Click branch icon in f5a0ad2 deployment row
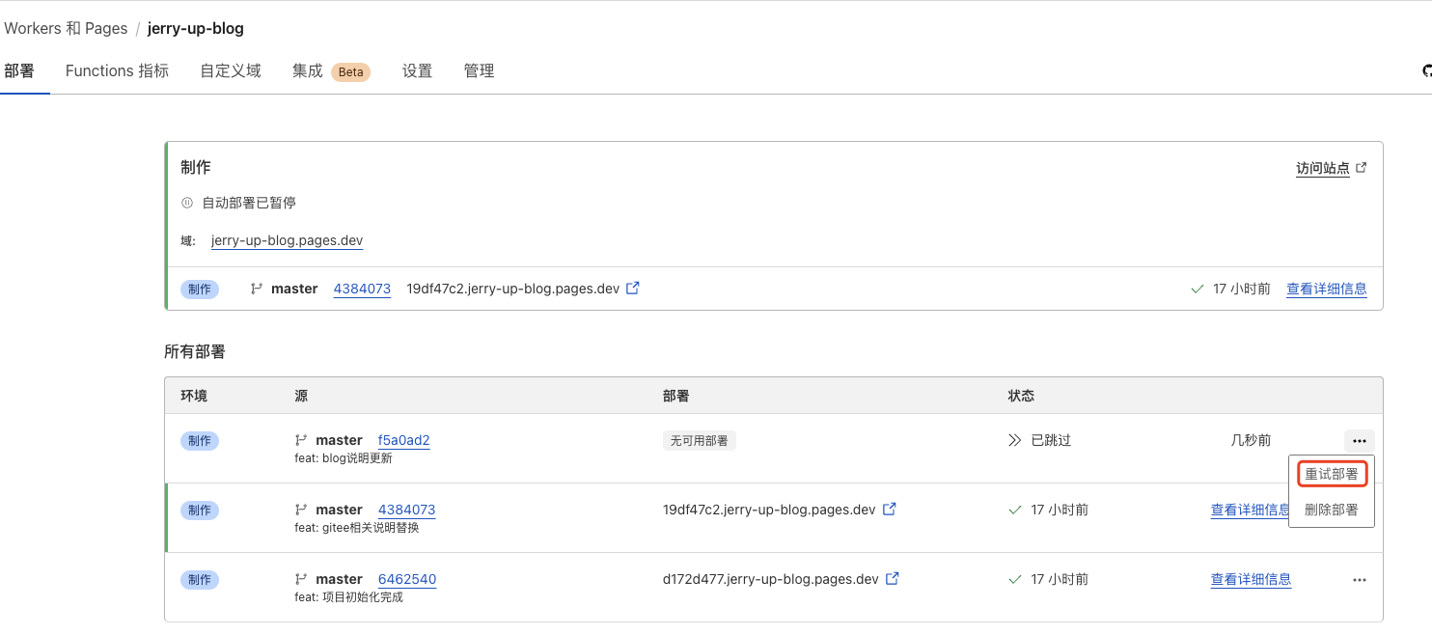 click(x=300, y=440)
